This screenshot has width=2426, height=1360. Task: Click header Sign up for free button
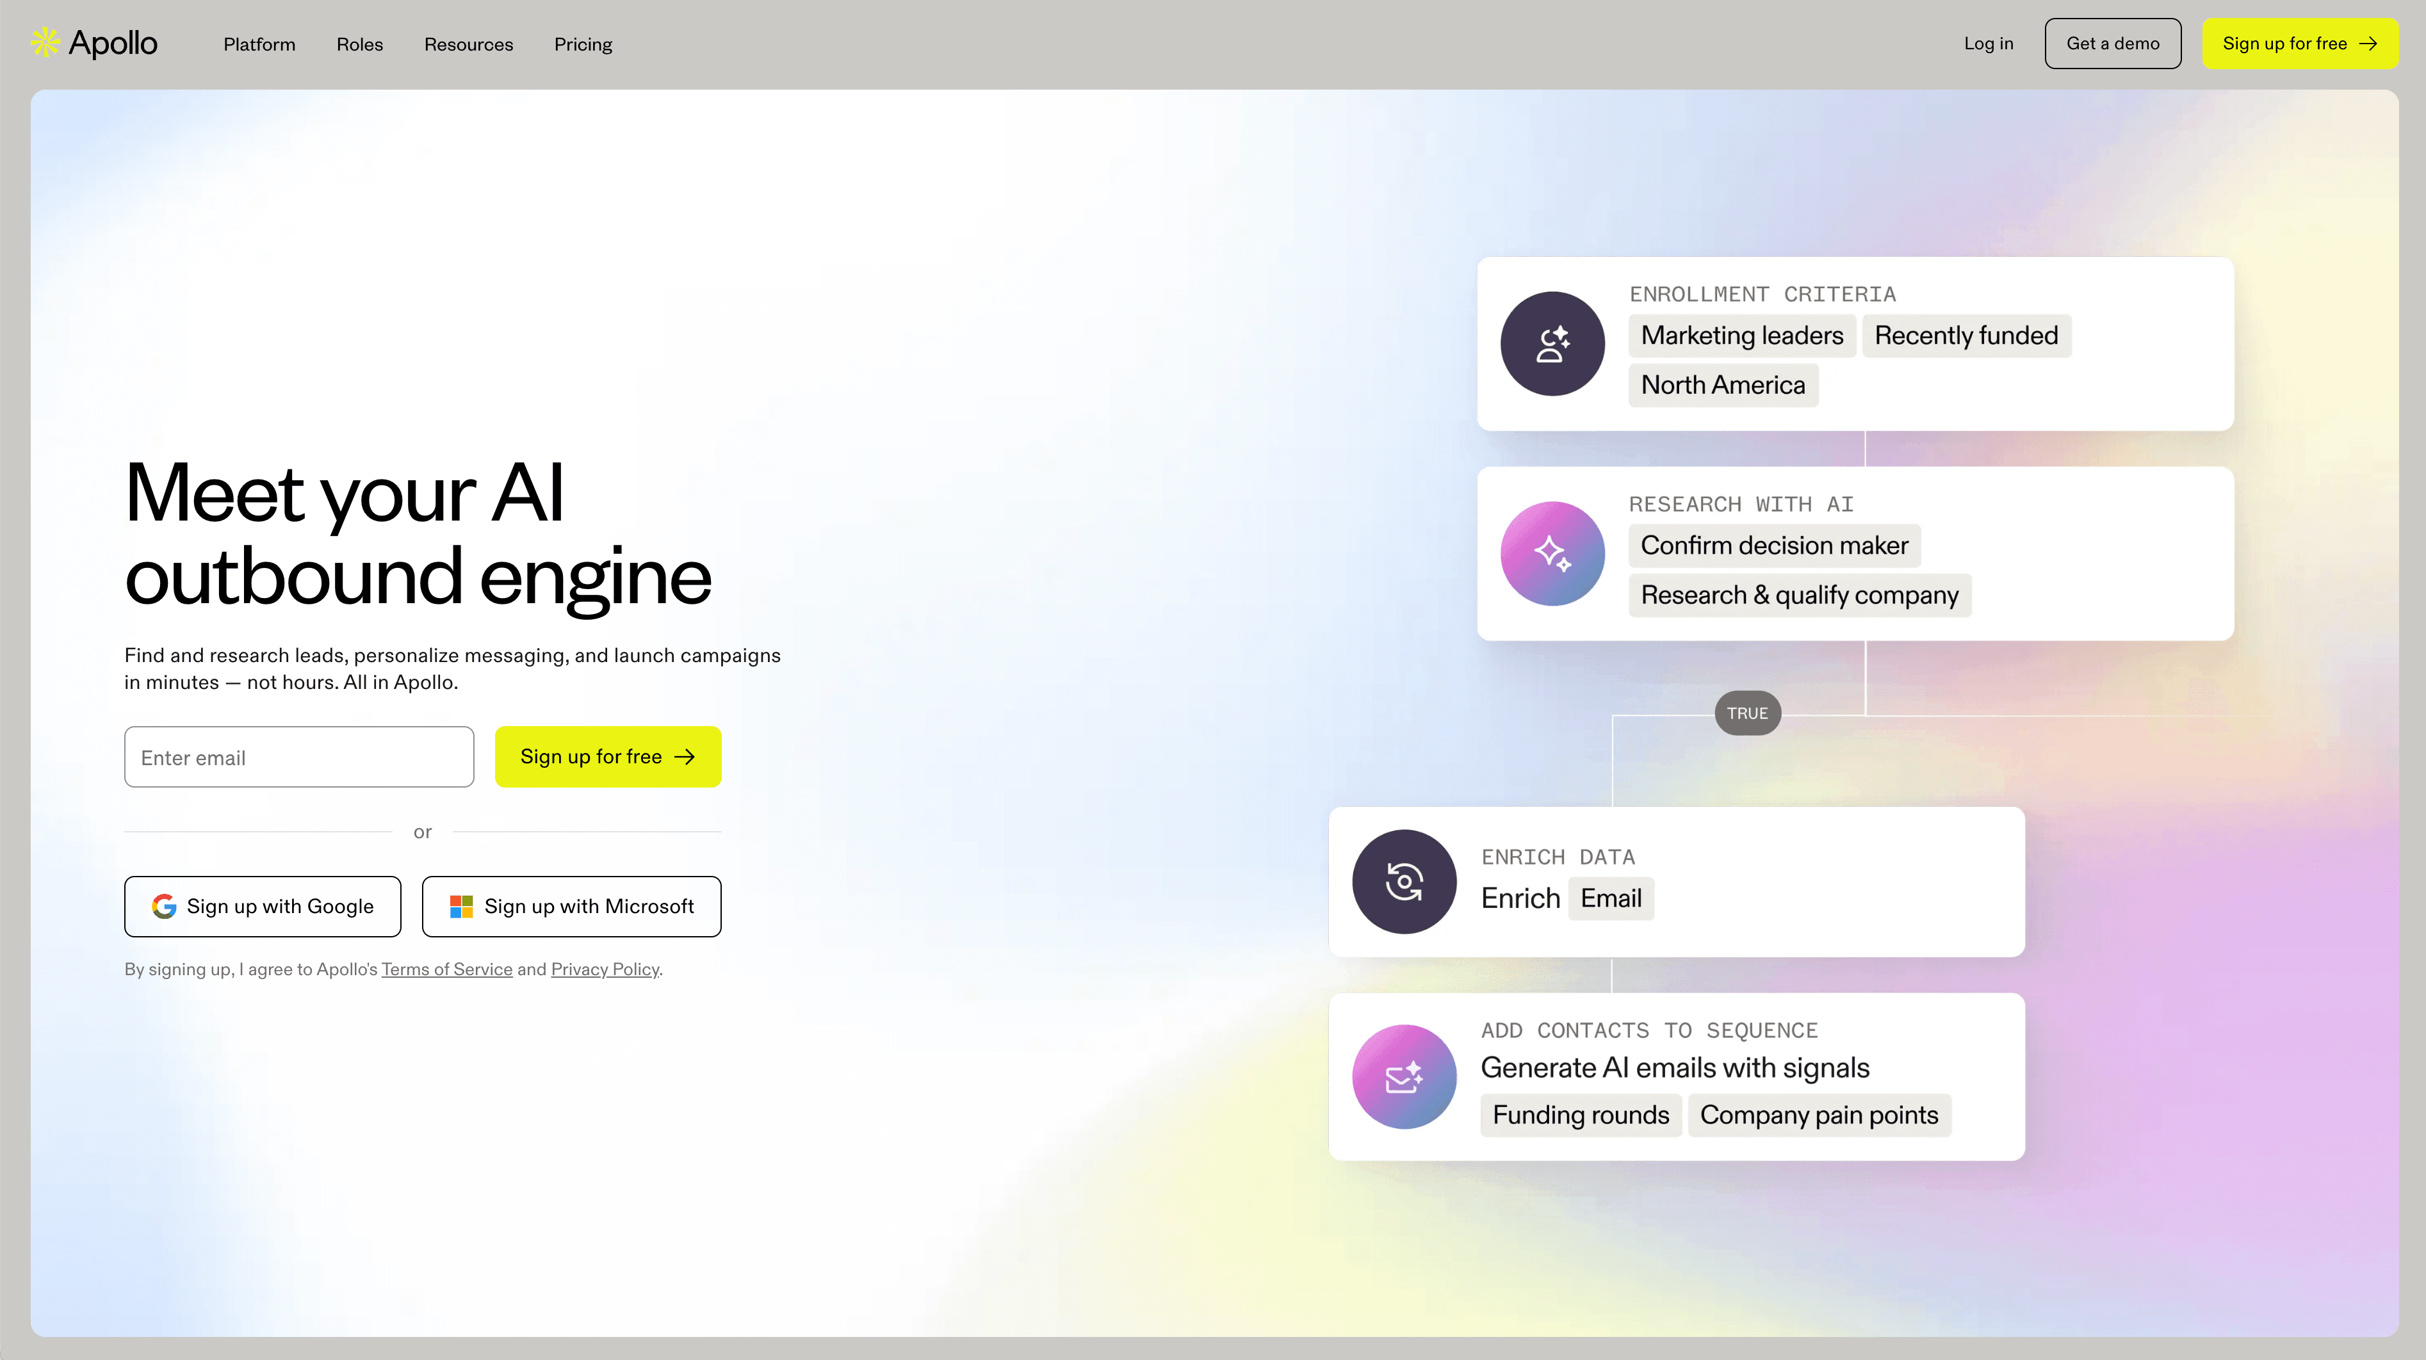coord(2300,44)
